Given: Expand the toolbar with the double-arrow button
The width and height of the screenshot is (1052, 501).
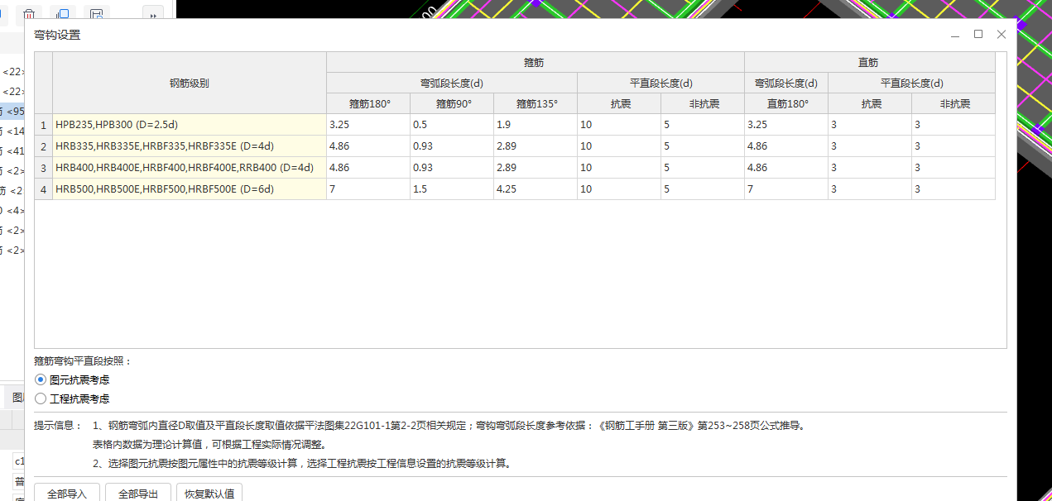Looking at the screenshot, I should pyautogui.click(x=153, y=15).
